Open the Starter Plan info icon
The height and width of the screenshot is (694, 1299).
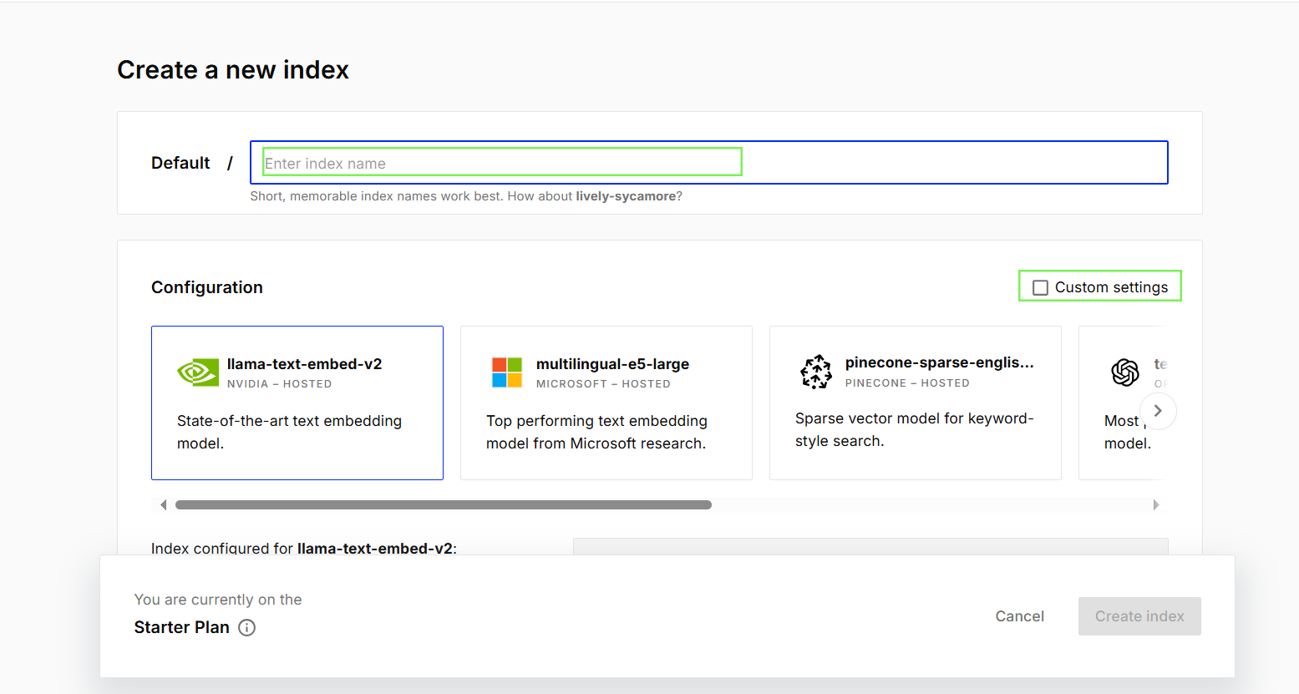247,628
